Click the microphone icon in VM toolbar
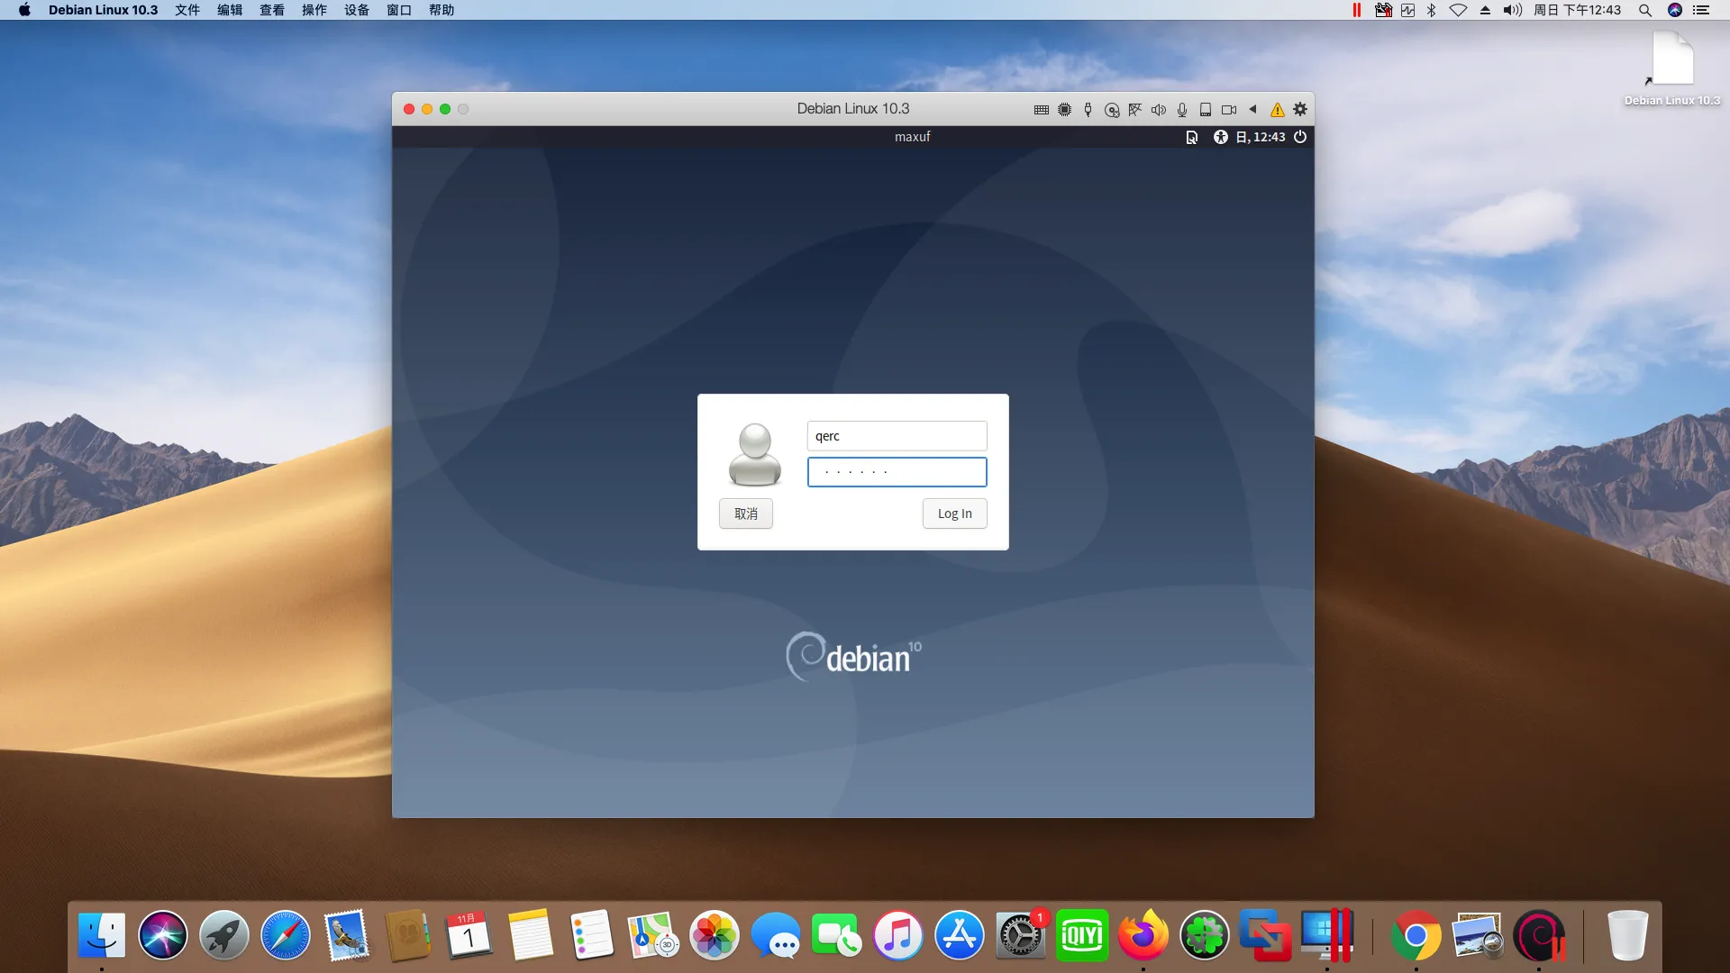The image size is (1730, 973). (1182, 110)
